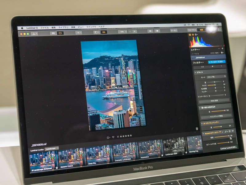
Task: Open the history clock dropdown
Action: coord(196,34)
